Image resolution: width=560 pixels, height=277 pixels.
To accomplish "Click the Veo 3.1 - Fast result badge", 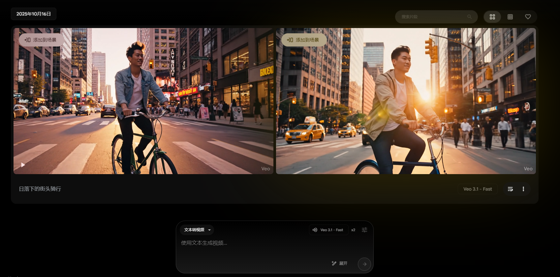I will [477, 189].
